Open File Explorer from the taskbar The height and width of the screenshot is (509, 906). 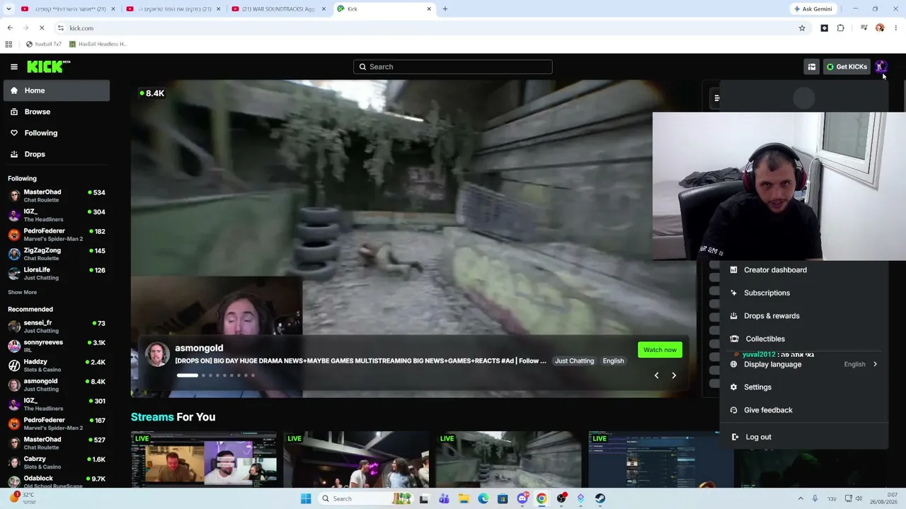[464, 498]
